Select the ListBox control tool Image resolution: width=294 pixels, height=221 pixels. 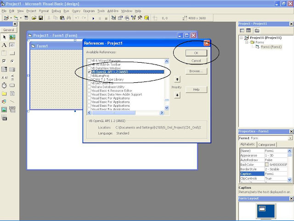(x=12, y=70)
